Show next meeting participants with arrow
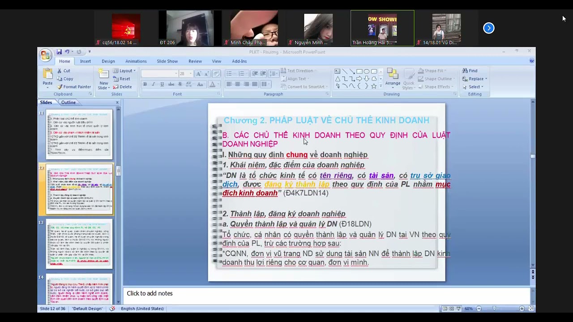 [488, 28]
